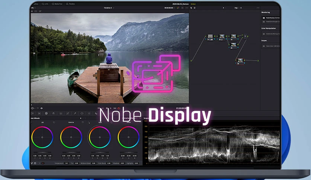The height and width of the screenshot is (180, 311).
Task: Click the play forward button
Action: 111,108
